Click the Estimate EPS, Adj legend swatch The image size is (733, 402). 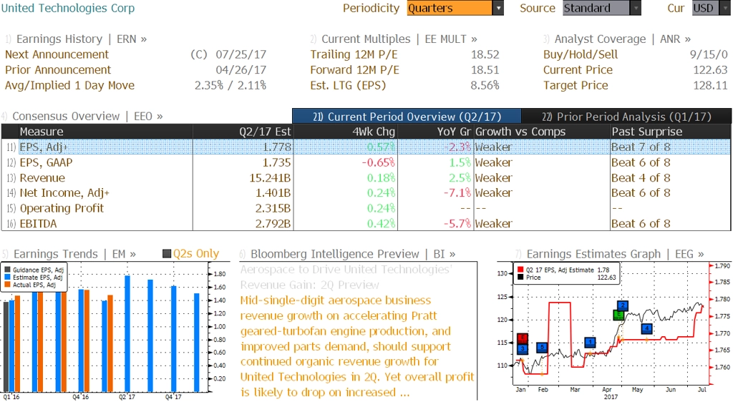pos(7,278)
